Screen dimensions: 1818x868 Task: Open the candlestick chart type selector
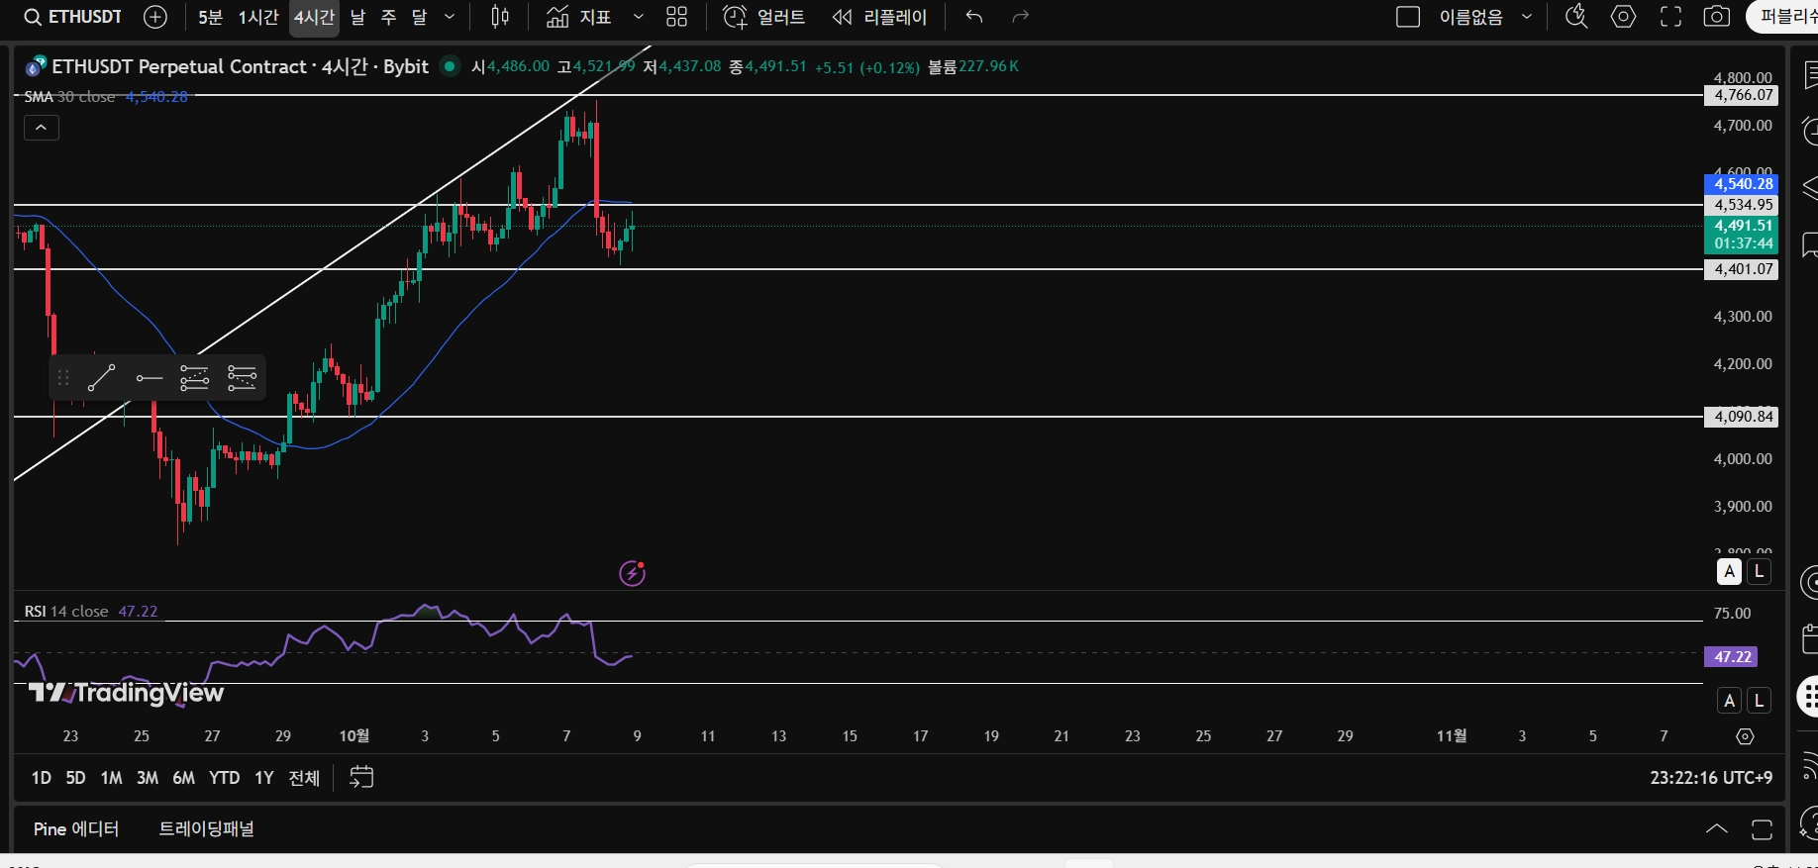click(500, 17)
